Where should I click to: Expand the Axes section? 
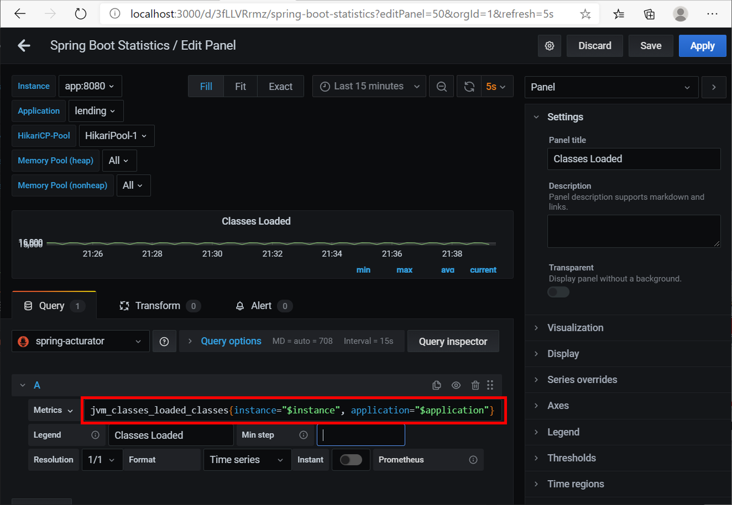pos(558,406)
